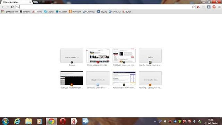The width and height of the screenshot is (222, 125).
Task: Open the Приложения apps shortcut
Action: click(x=9, y=11)
